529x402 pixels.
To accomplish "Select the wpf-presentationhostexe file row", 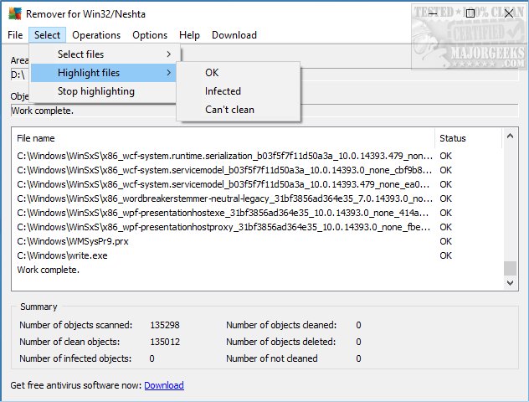I will click(259, 213).
